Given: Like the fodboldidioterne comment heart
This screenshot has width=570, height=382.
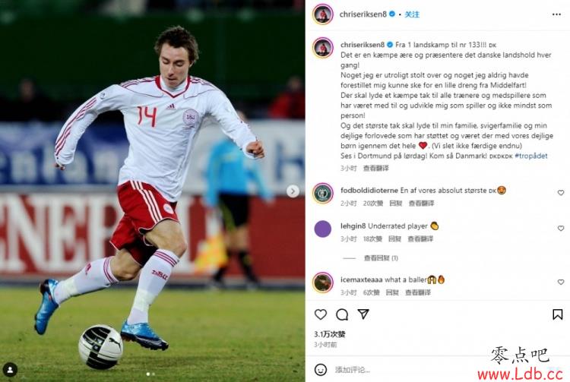Looking at the screenshot, I should coord(561,192).
